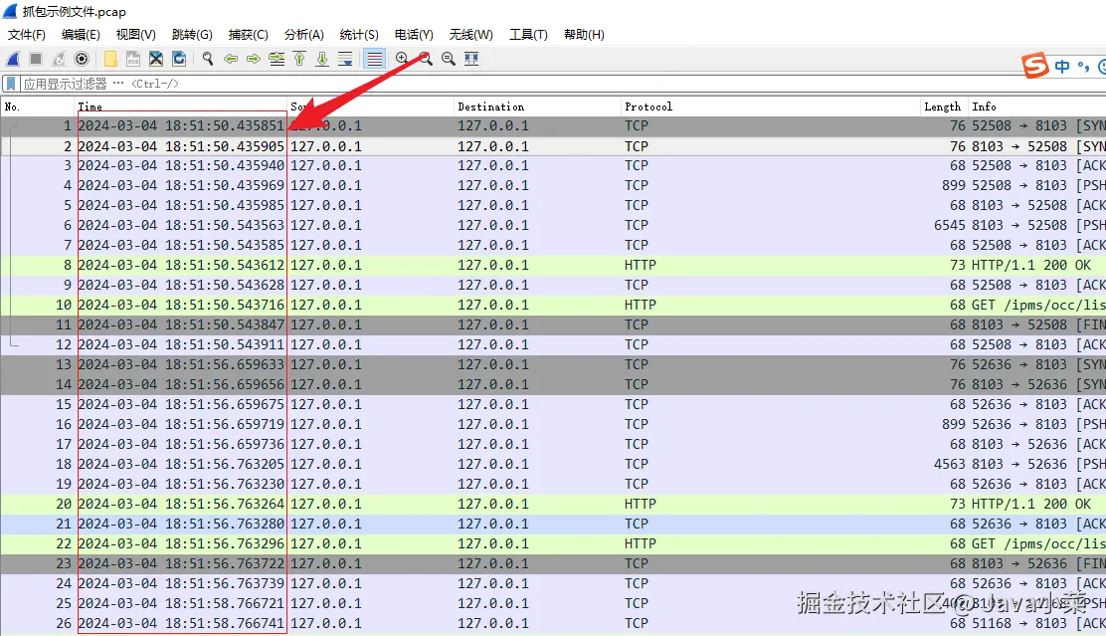Select packet 22 HTTP protocol cell
This screenshot has width=1106, height=636.
coord(640,543)
